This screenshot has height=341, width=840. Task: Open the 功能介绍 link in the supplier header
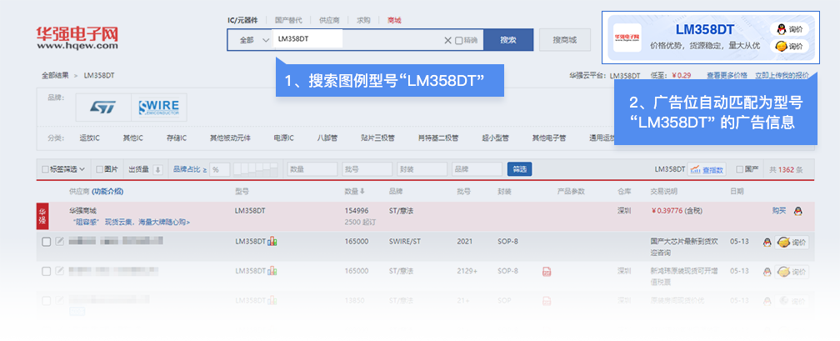(x=107, y=192)
